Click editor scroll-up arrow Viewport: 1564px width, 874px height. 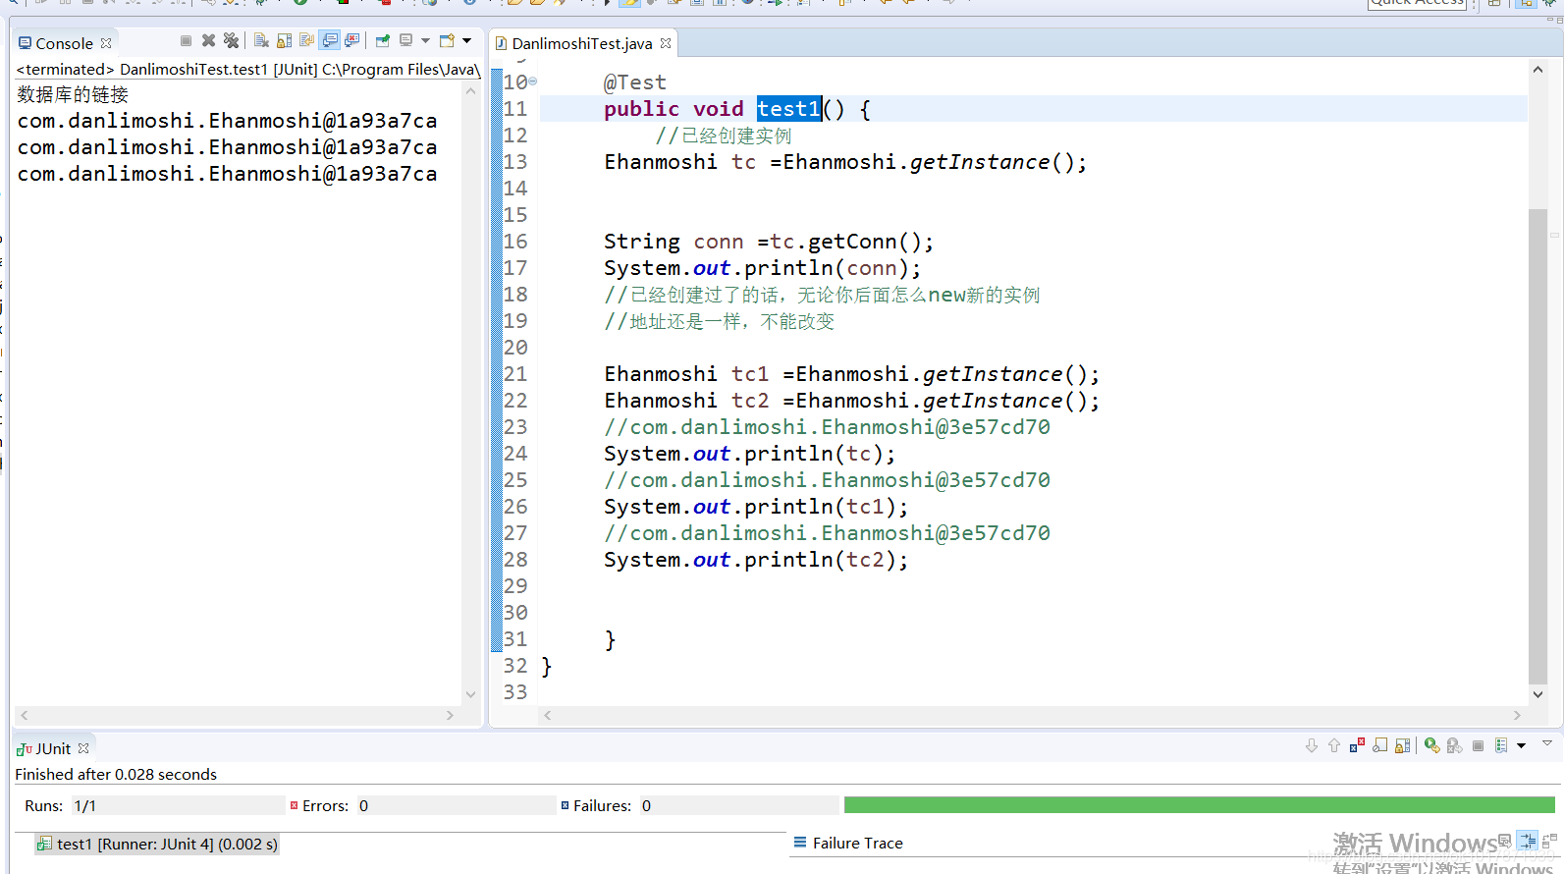click(1537, 70)
